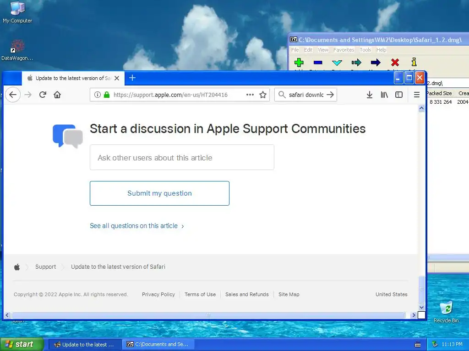469x351 pixels.
Task: Click the Apple logo in breadcrumb
Action: (x=17, y=267)
